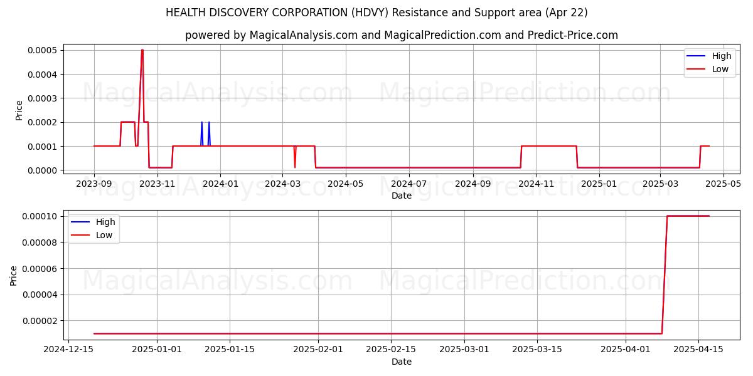The height and width of the screenshot is (376, 753).
Task: Click the 2024-03 date tick label
Action: point(282,184)
